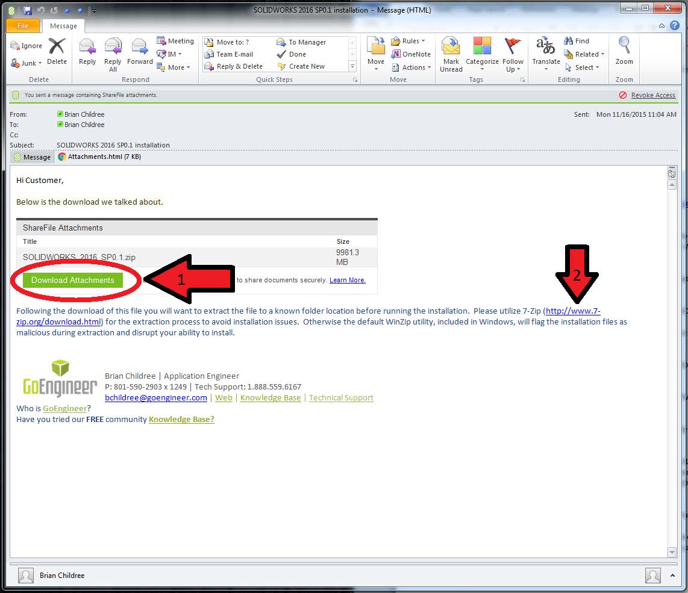Open the Follow Up flag menu
Viewport: 688px width, 593px height.
(513, 55)
